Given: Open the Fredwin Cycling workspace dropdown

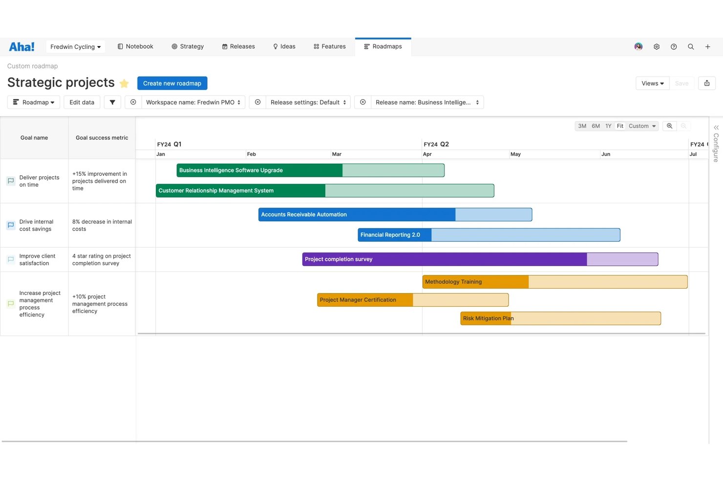Looking at the screenshot, I should point(75,47).
